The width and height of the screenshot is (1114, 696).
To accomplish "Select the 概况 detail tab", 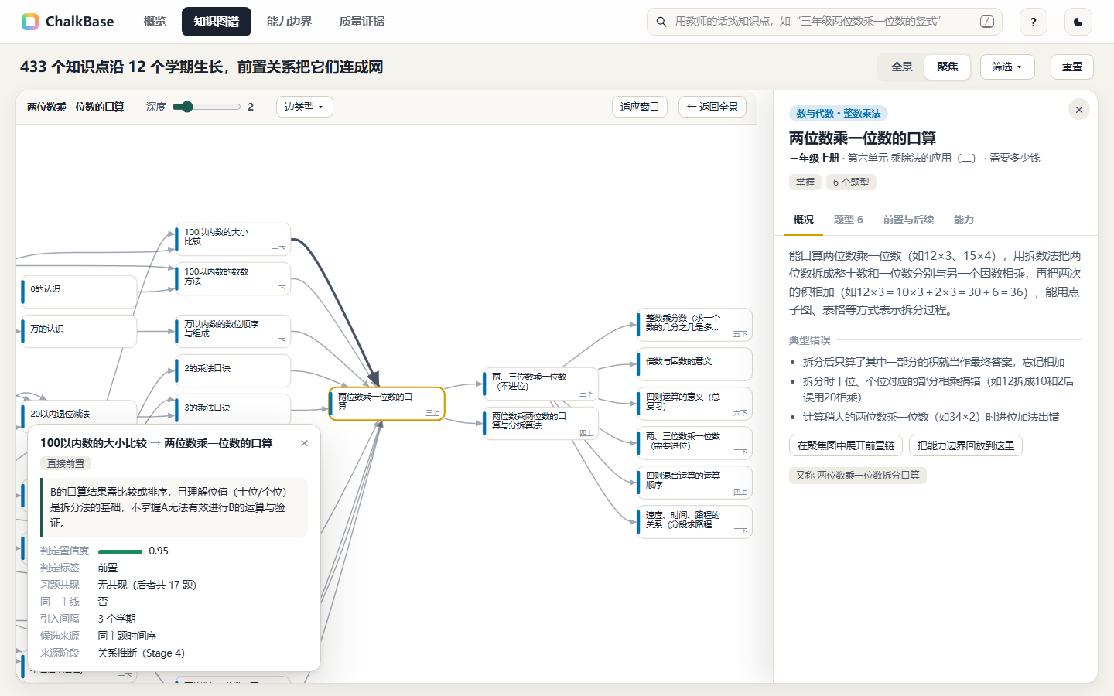I will click(803, 220).
